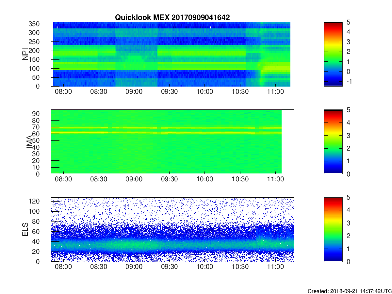Click the 3 label on ELS color bar
This screenshot has height=294, width=392.
pos(348,223)
